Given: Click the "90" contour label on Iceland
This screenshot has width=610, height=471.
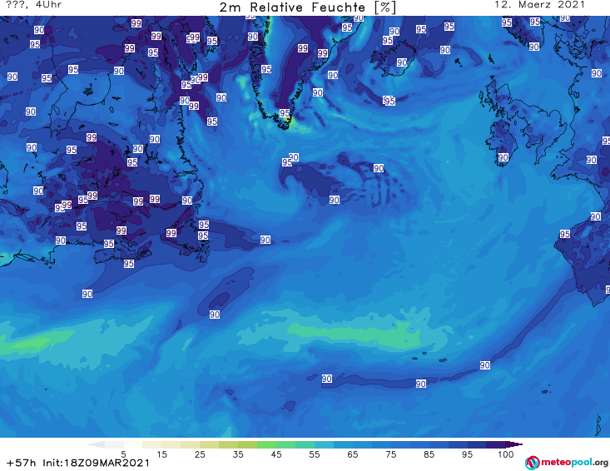Looking at the screenshot, I should 402,62.
